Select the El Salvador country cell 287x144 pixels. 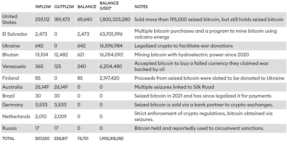click(x=15, y=34)
